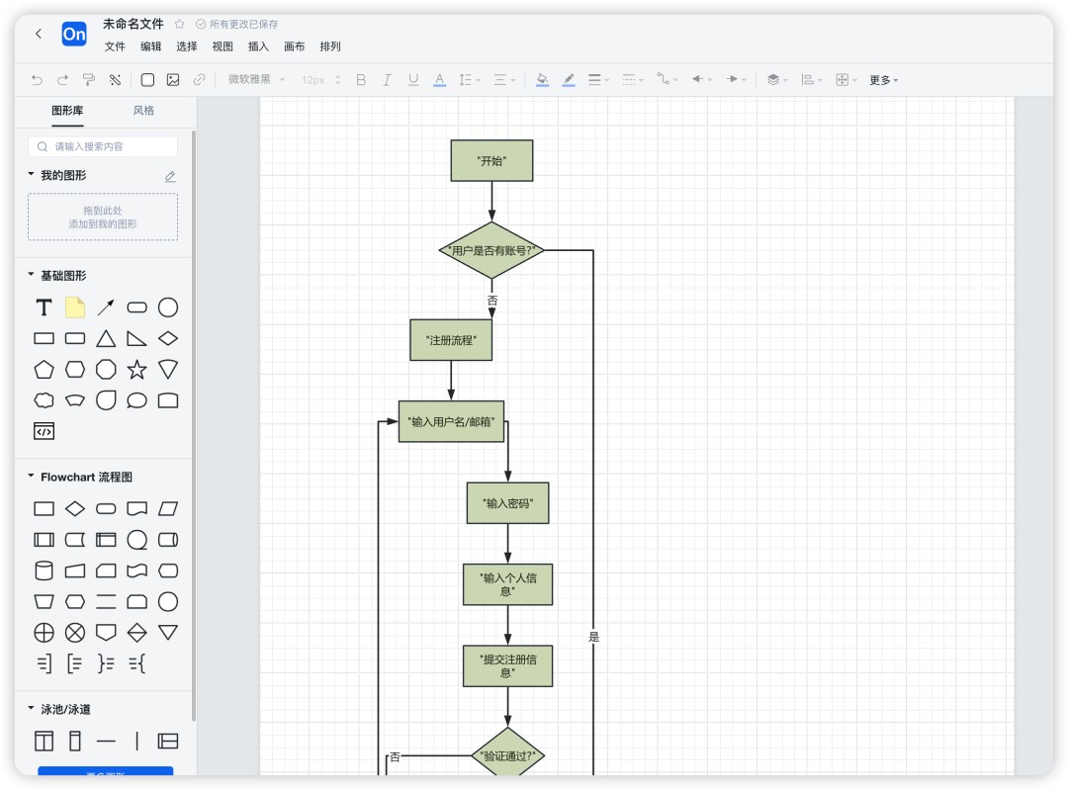This screenshot has width=1068, height=790.
Task: Select the pentagon basic shape
Action: click(44, 370)
